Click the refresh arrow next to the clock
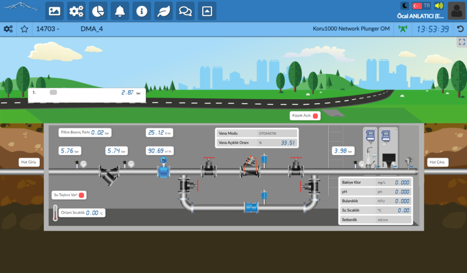Viewport: 467px width, 273px height. (x=460, y=29)
